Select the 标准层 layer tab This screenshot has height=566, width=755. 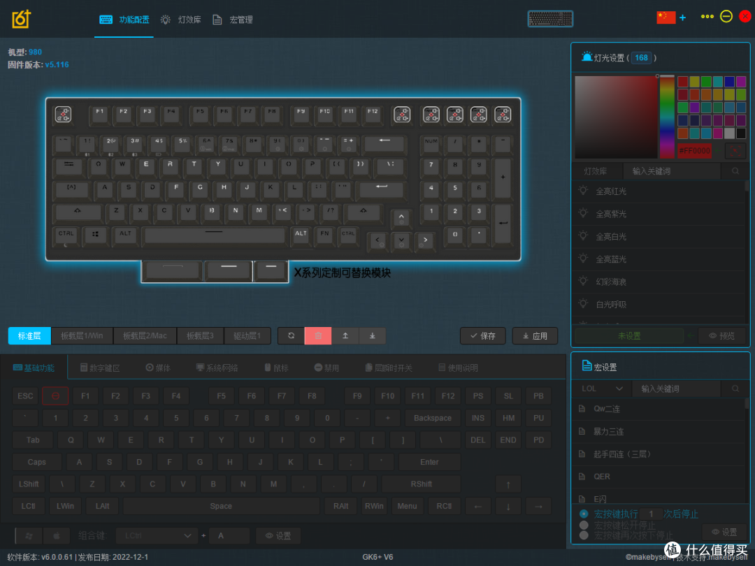[x=29, y=335]
